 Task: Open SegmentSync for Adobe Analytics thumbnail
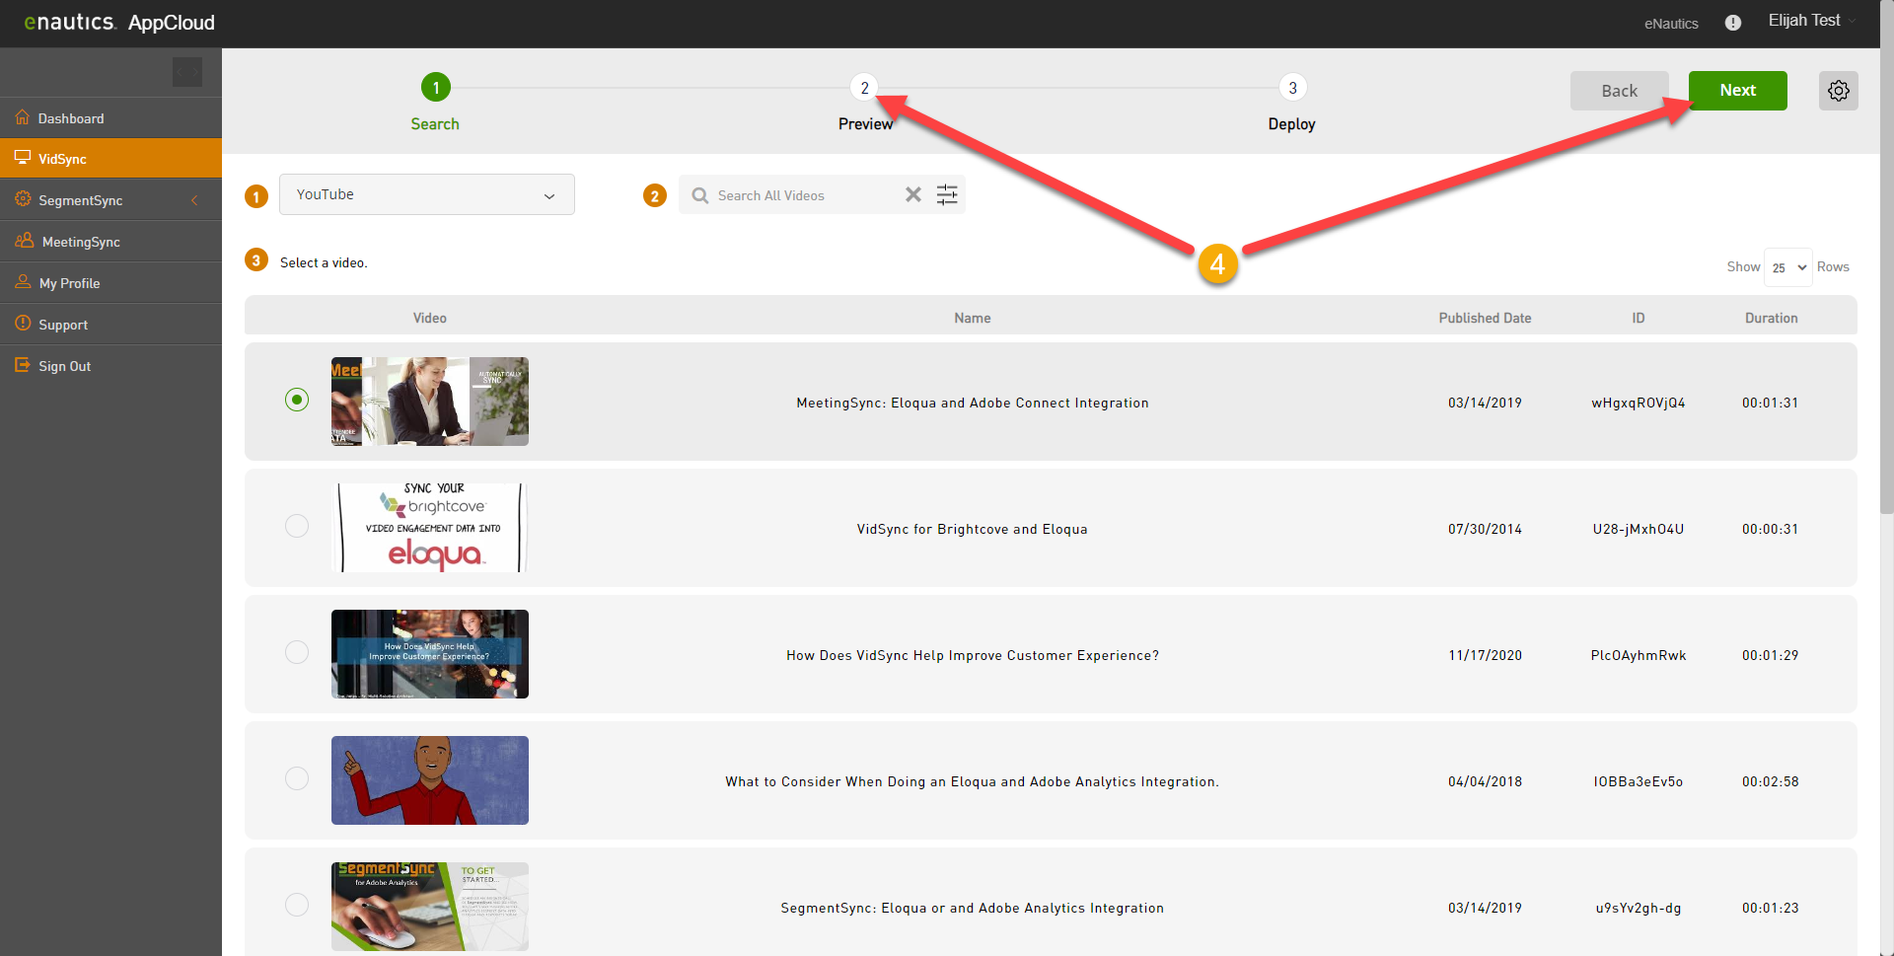pos(430,907)
